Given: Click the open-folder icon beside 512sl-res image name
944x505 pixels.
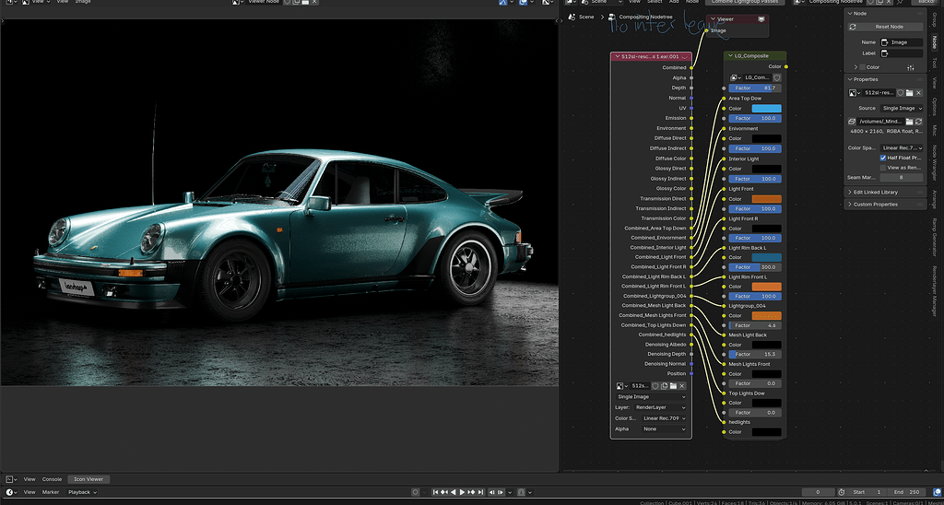Looking at the screenshot, I should pyautogui.click(x=909, y=93).
